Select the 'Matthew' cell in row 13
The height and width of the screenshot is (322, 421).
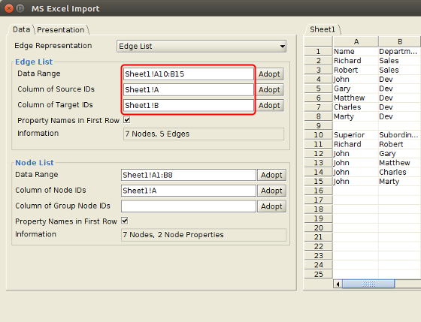tap(400, 163)
